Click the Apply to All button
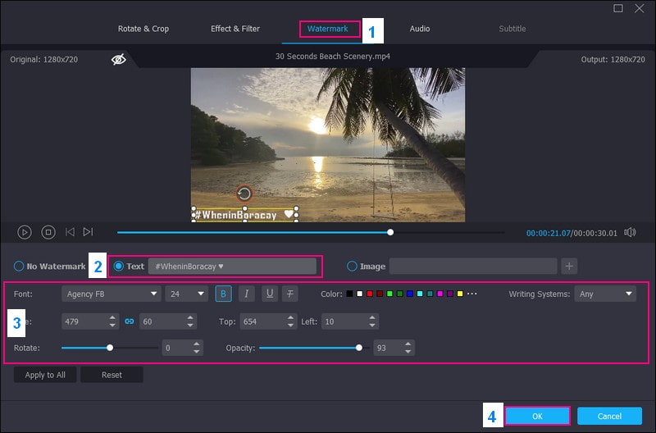The width and height of the screenshot is (656, 433). 45,375
